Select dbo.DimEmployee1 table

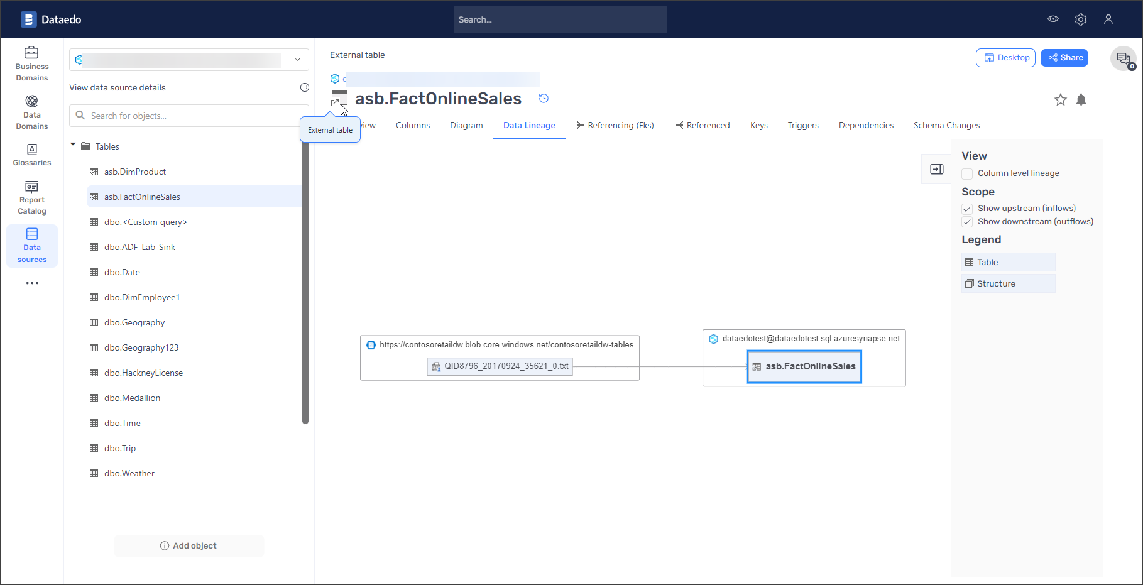194,297
